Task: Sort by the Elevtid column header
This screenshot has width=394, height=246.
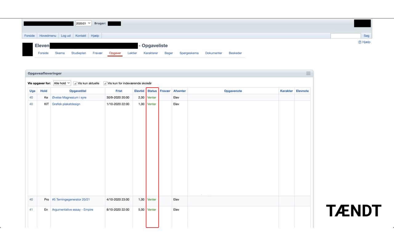Action: point(139,91)
